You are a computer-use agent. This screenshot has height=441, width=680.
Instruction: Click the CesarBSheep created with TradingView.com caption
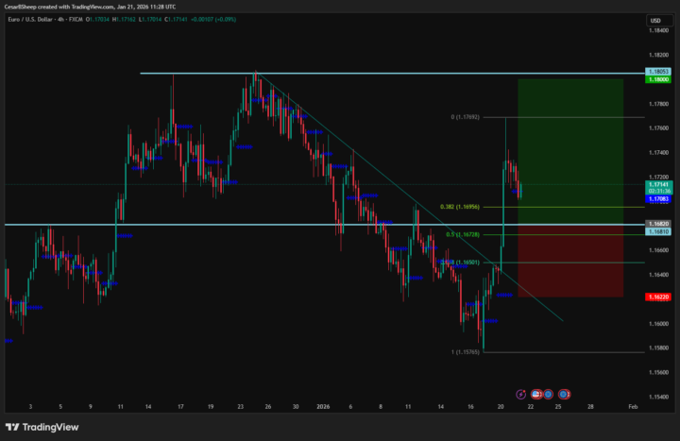91,7
